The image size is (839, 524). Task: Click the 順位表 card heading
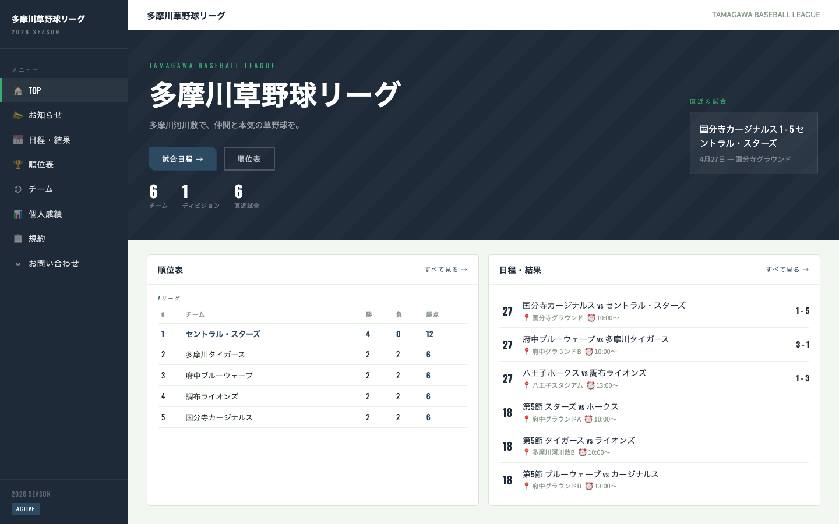(170, 270)
